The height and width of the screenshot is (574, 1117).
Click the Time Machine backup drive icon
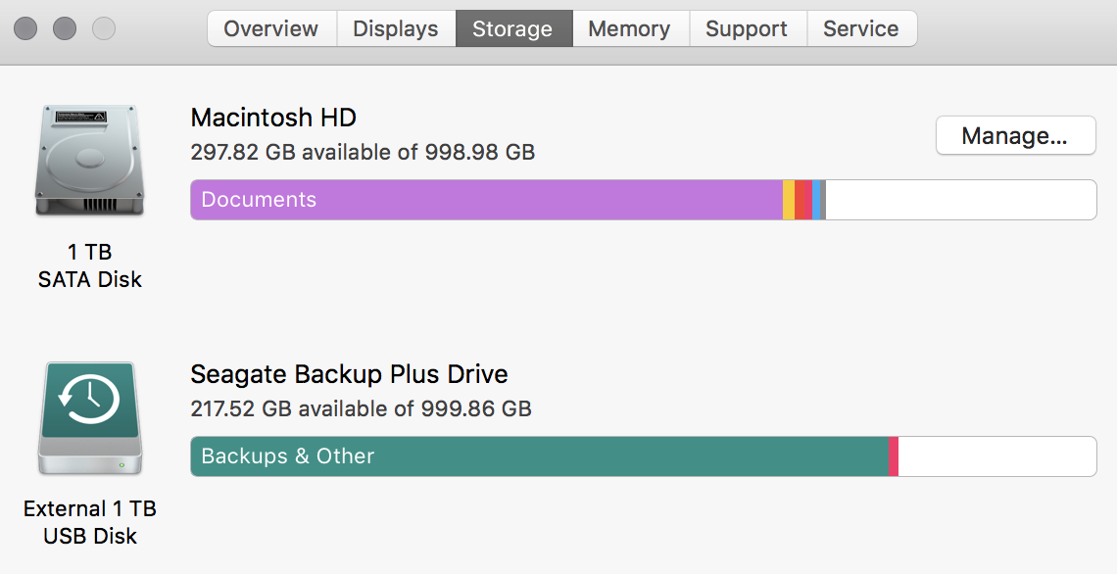(x=90, y=418)
